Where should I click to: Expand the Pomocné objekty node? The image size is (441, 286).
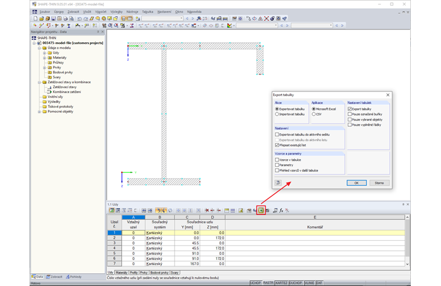coord(39,112)
